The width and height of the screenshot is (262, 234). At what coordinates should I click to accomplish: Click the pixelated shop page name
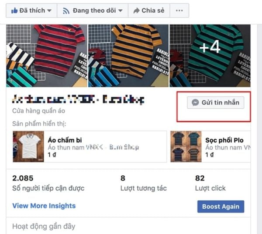click(x=78, y=99)
